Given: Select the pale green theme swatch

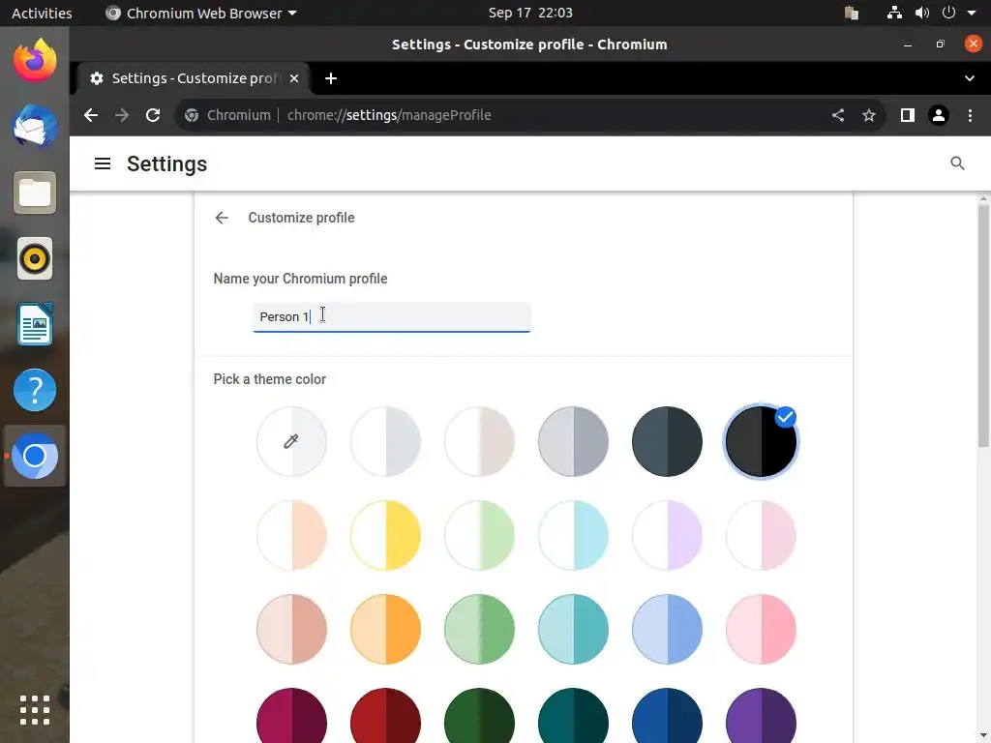Looking at the screenshot, I should [479, 535].
